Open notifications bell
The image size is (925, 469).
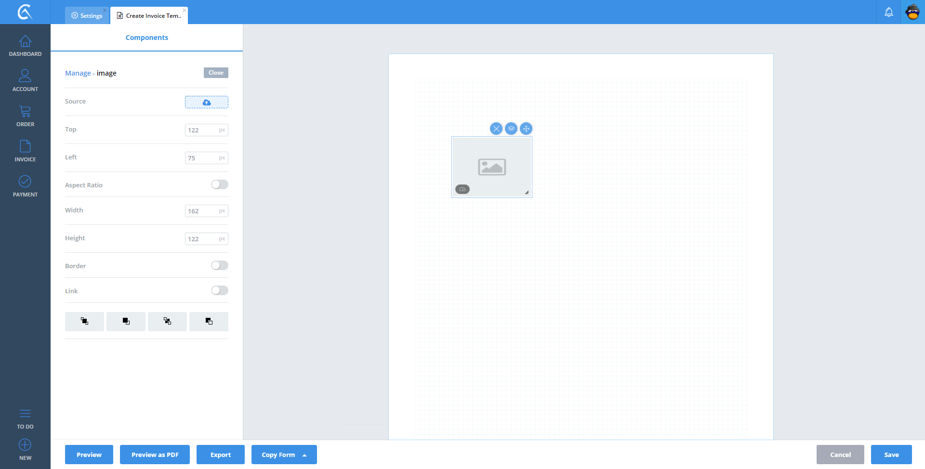(888, 12)
